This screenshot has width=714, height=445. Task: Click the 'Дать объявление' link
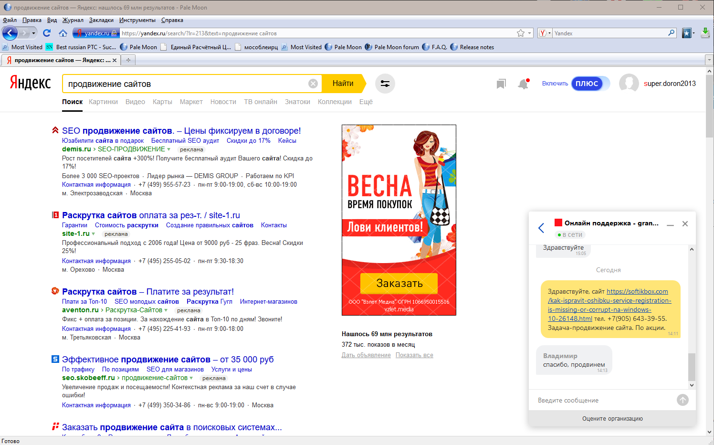[x=366, y=355]
